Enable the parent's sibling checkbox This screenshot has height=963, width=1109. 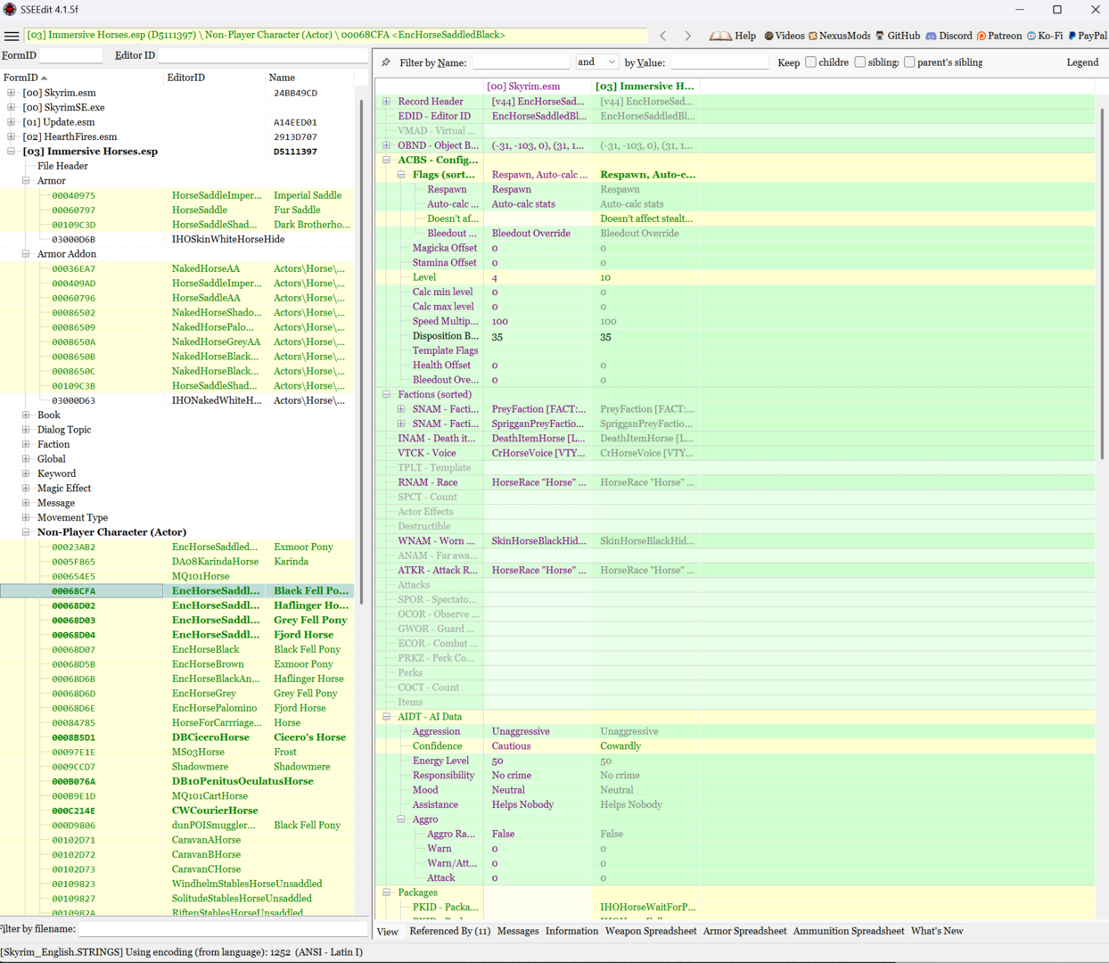pyautogui.click(x=909, y=62)
